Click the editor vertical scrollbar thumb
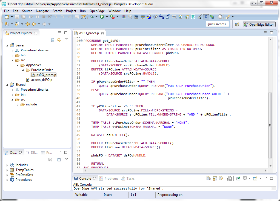This screenshot has width=280, height=201. click(270, 125)
